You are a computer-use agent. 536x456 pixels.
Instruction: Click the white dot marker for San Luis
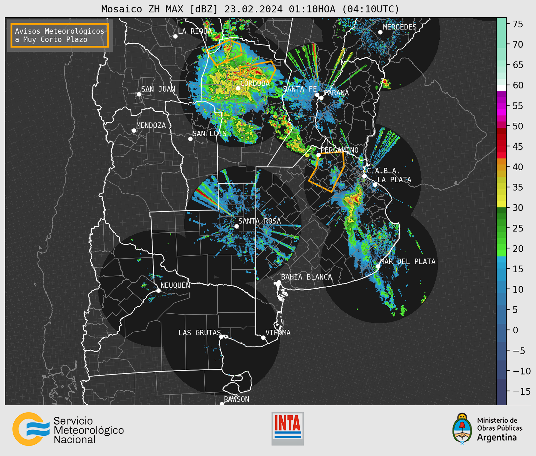190,139
